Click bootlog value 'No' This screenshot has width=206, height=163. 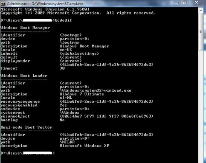(x=62, y=120)
